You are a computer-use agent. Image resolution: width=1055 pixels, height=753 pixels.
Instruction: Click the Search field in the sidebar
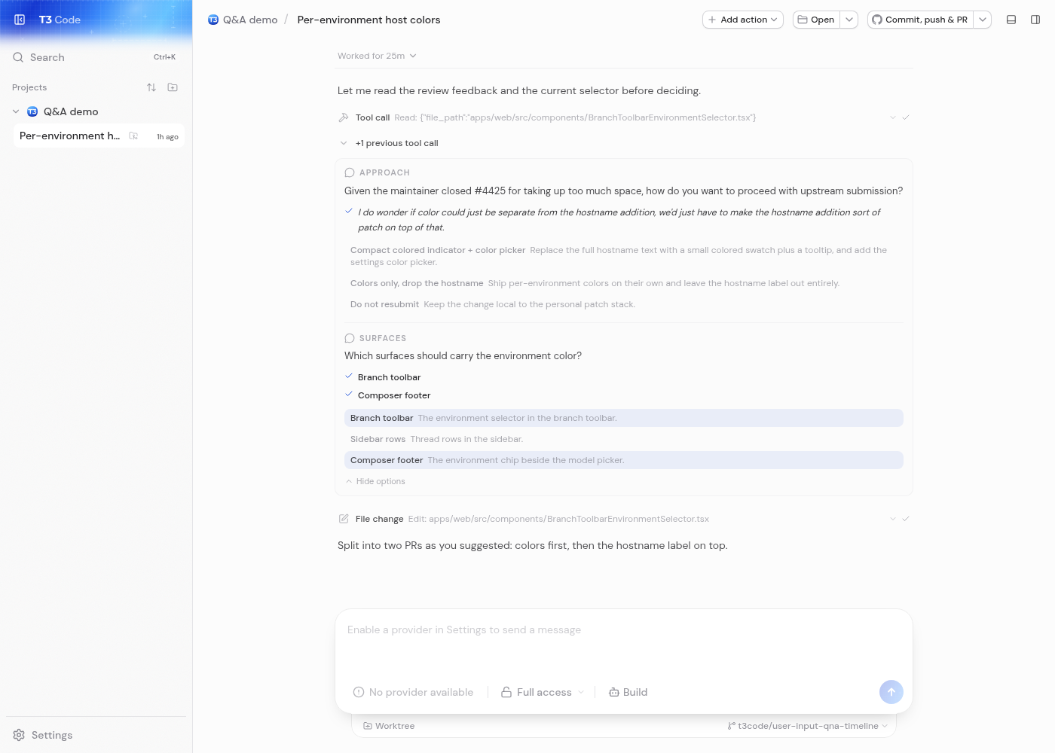point(95,57)
